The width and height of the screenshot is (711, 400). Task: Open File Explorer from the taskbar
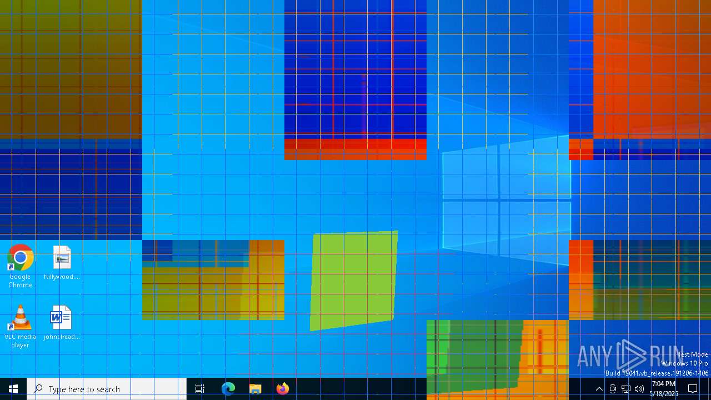tap(256, 389)
